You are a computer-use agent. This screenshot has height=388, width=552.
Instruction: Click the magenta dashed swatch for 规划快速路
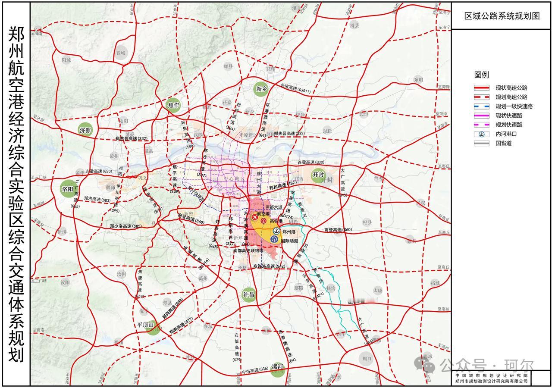[483, 125]
